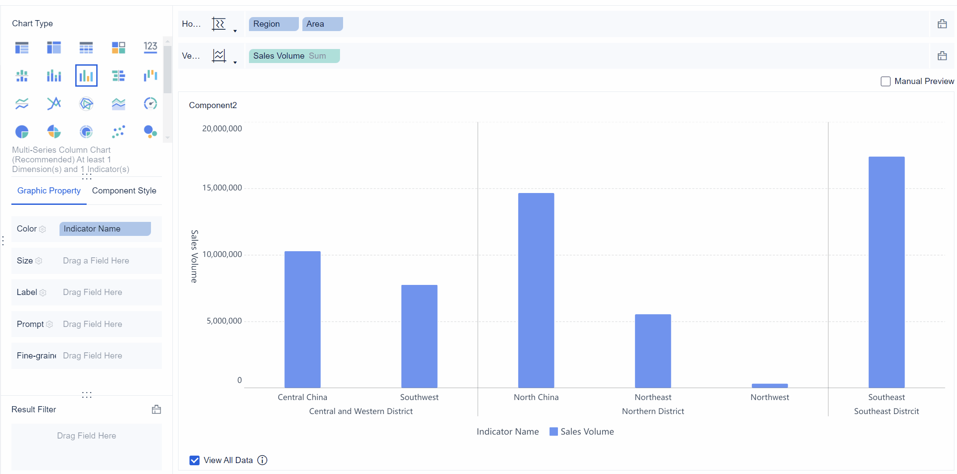Enable the Manual Preview checkbox
The image size is (957, 474).
pyautogui.click(x=885, y=81)
